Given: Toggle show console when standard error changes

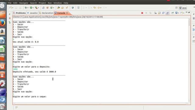Looking at the screenshot, I should [x=168, y=13].
